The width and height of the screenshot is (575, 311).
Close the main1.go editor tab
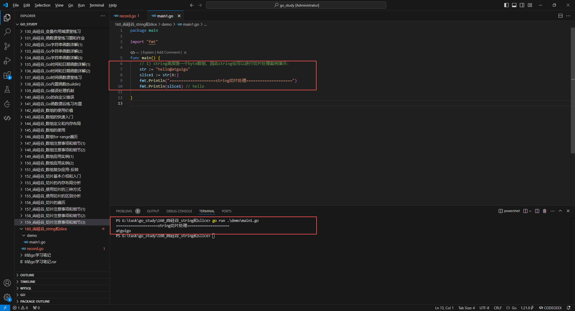pyautogui.click(x=179, y=16)
